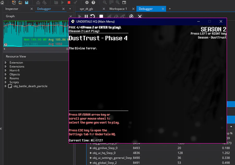Expand the Rooms tree node
This screenshot has height=165, width=235.
click(x=5, y=78)
